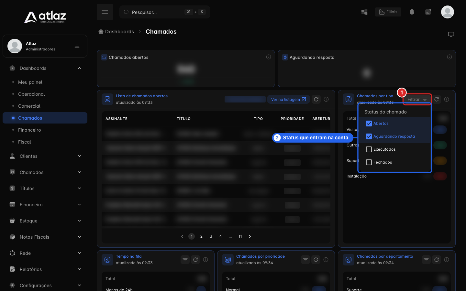Check the Executados status checkbox
Image resolution: width=466 pixels, height=291 pixels.
pos(369,149)
